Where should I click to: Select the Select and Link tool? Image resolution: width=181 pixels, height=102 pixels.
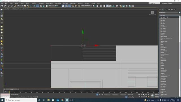click(x=9, y=6)
